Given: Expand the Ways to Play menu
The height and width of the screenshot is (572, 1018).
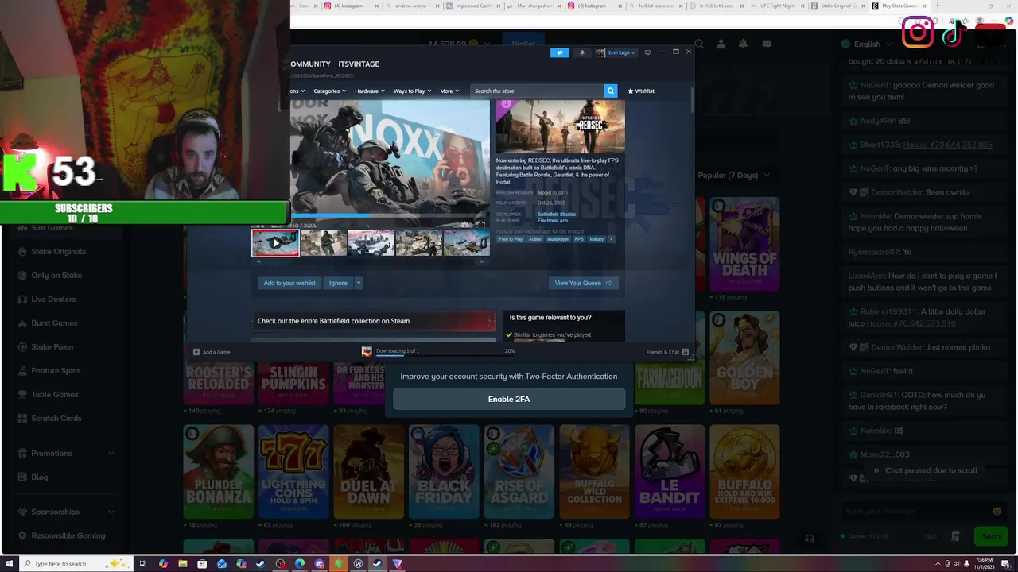Looking at the screenshot, I should click(x=412, y=91).
